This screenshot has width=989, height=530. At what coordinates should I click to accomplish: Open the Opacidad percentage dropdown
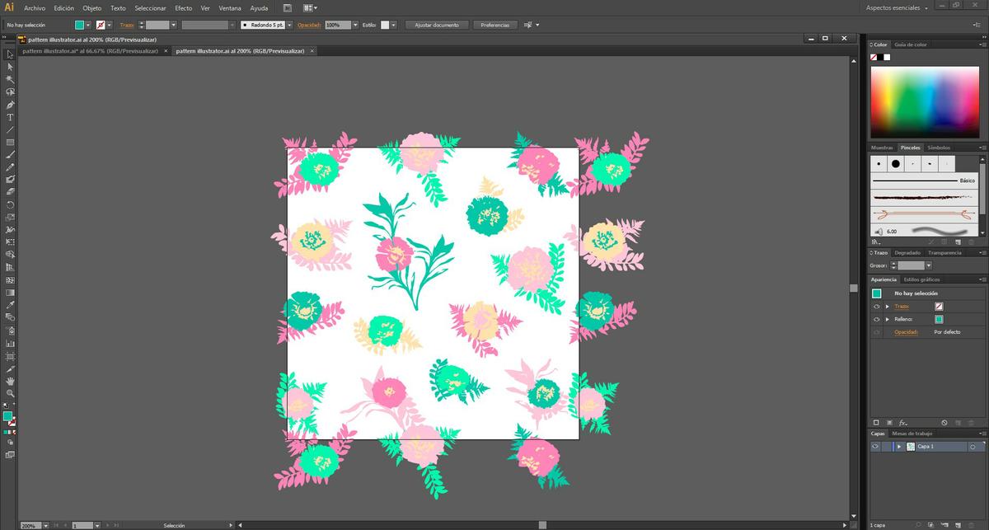coord(355,25)
